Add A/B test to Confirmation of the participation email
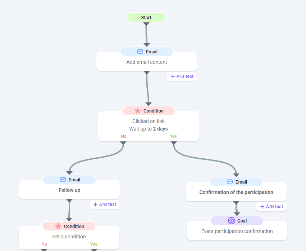 (x=271, y=207)
